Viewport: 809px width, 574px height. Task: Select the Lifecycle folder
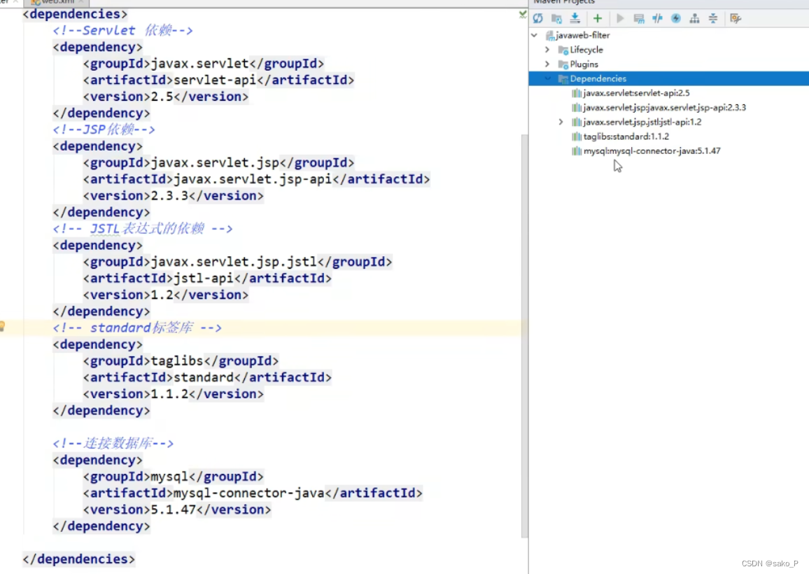(x=580, y=50)
